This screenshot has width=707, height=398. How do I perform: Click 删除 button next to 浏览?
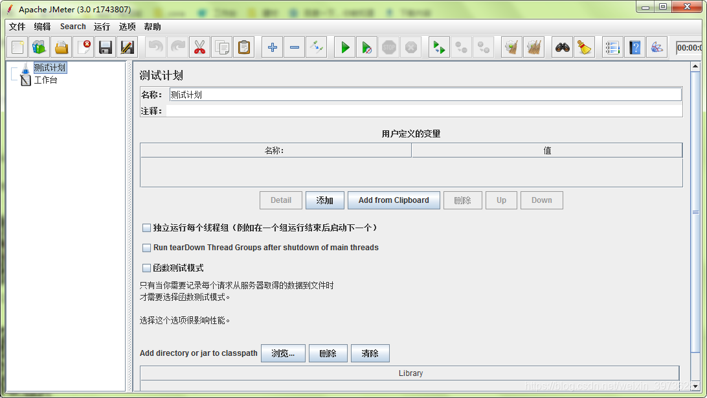tap(328, 353)
